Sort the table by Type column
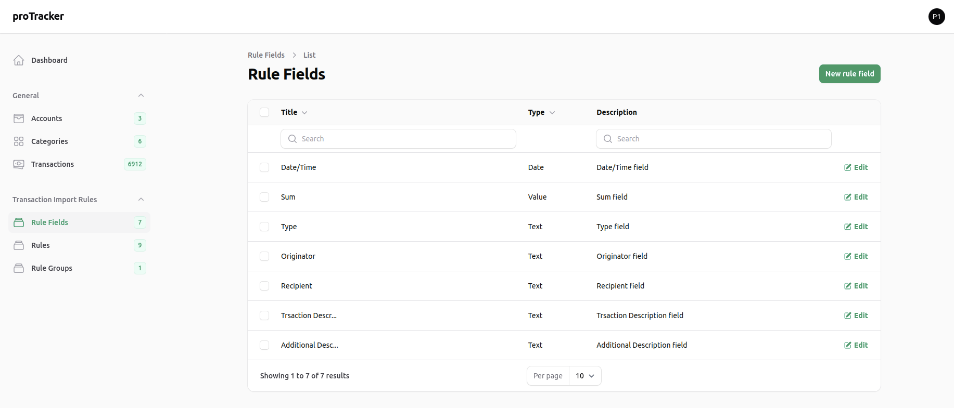The image size is (954, 408). coord(541,112)
